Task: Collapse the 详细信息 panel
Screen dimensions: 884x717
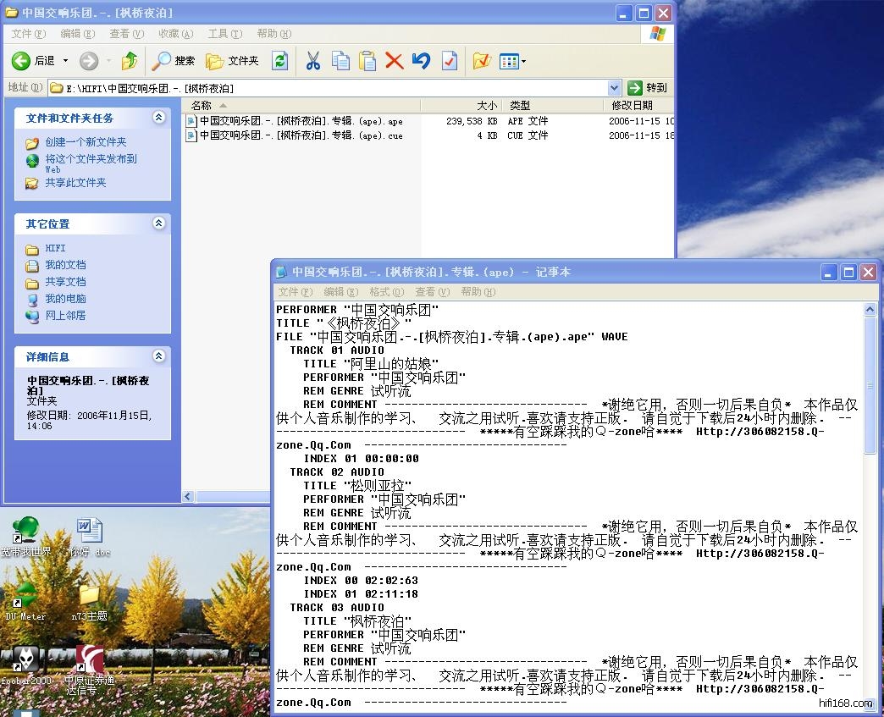Action: pyautogui.click(x=158, y=356)
